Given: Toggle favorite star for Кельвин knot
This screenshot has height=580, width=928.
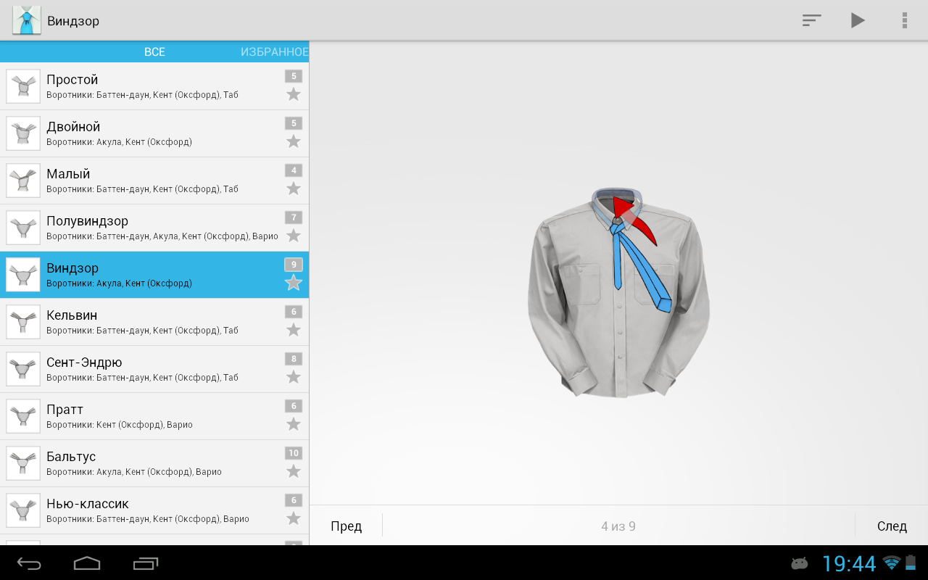Looking at the screenshot, I should point(294,330).
